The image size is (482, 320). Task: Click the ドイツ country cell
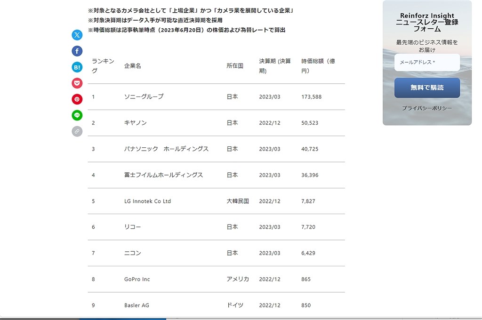coord(235,305)
